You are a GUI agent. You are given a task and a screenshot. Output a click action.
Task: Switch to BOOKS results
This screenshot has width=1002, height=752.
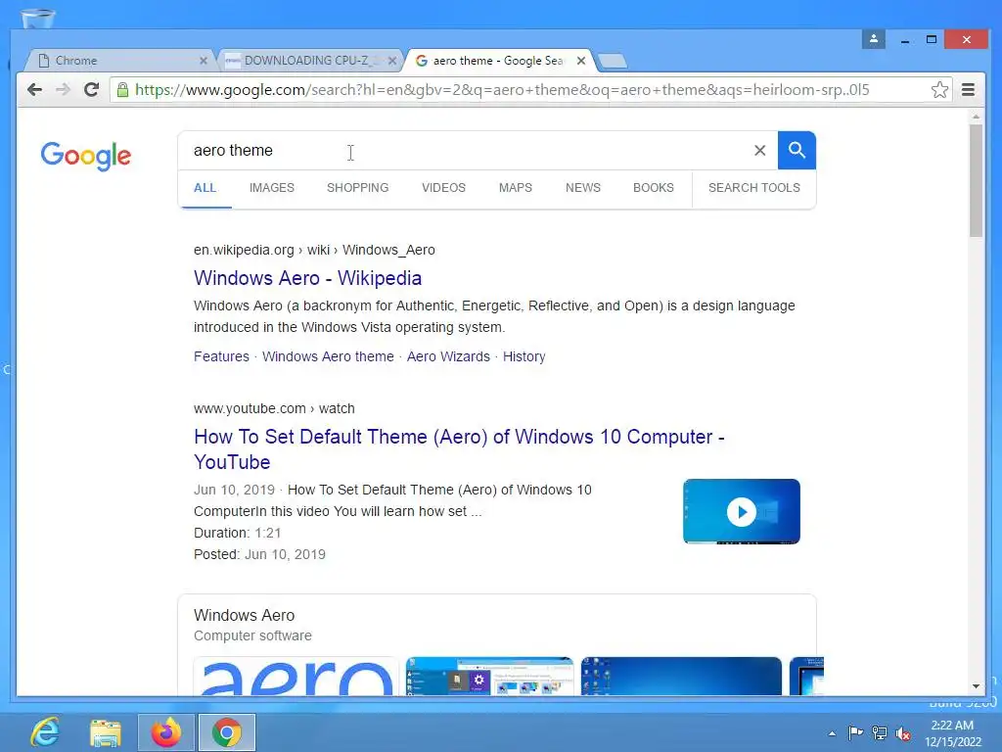tap(653, 188)
